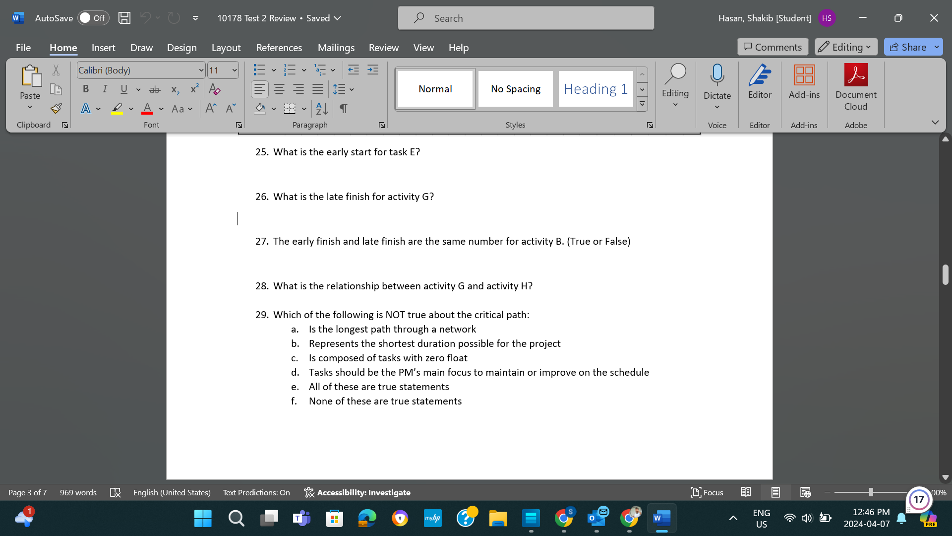This screenshot has height=536, width=952.
Task: Enable Focus mode in the status bar
Action: click(x=707, y=492)
